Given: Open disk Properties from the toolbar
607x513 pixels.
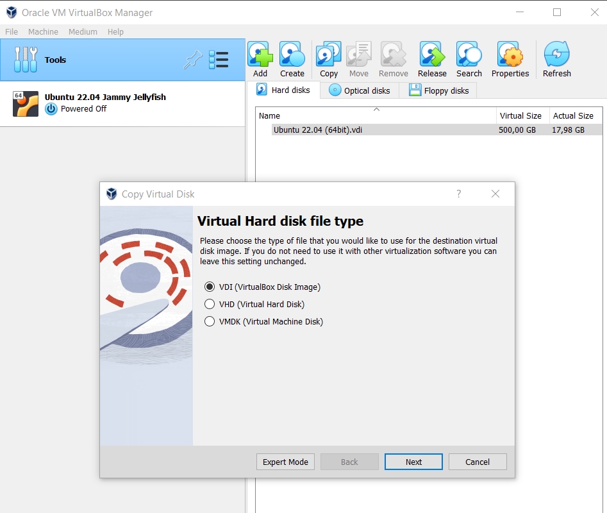Looking at the screenshot, I should pos(510,59).
